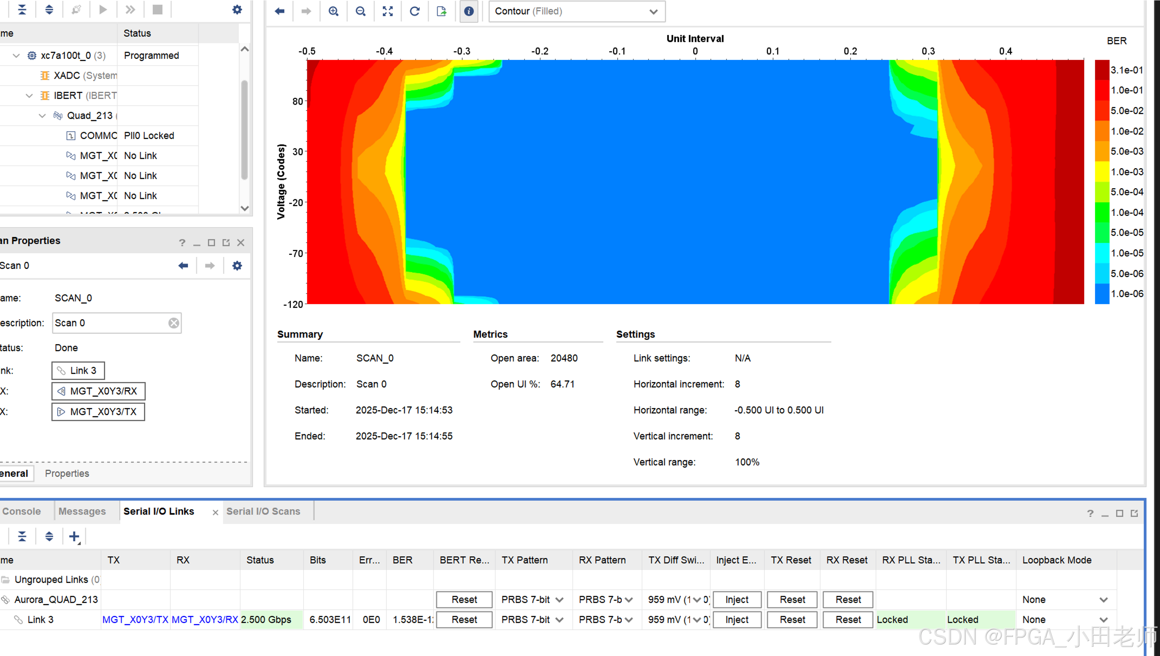The width and height of the screenshot is (1160, 656).
Task: Open the Properties tab in scan properties
Action: coord(67,474)
